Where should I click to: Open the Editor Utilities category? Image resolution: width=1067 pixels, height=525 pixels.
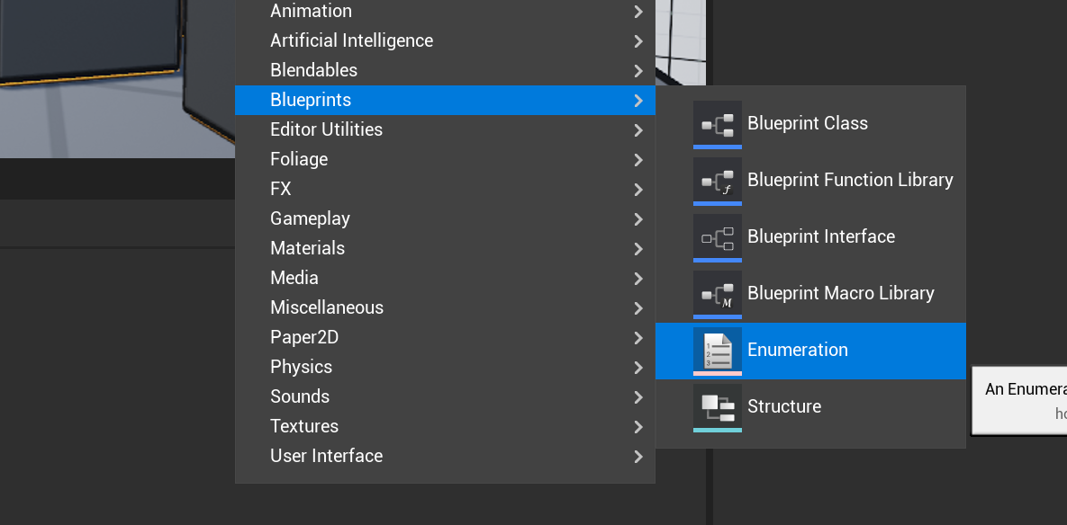pyautogui.click(x=326, y=129)
